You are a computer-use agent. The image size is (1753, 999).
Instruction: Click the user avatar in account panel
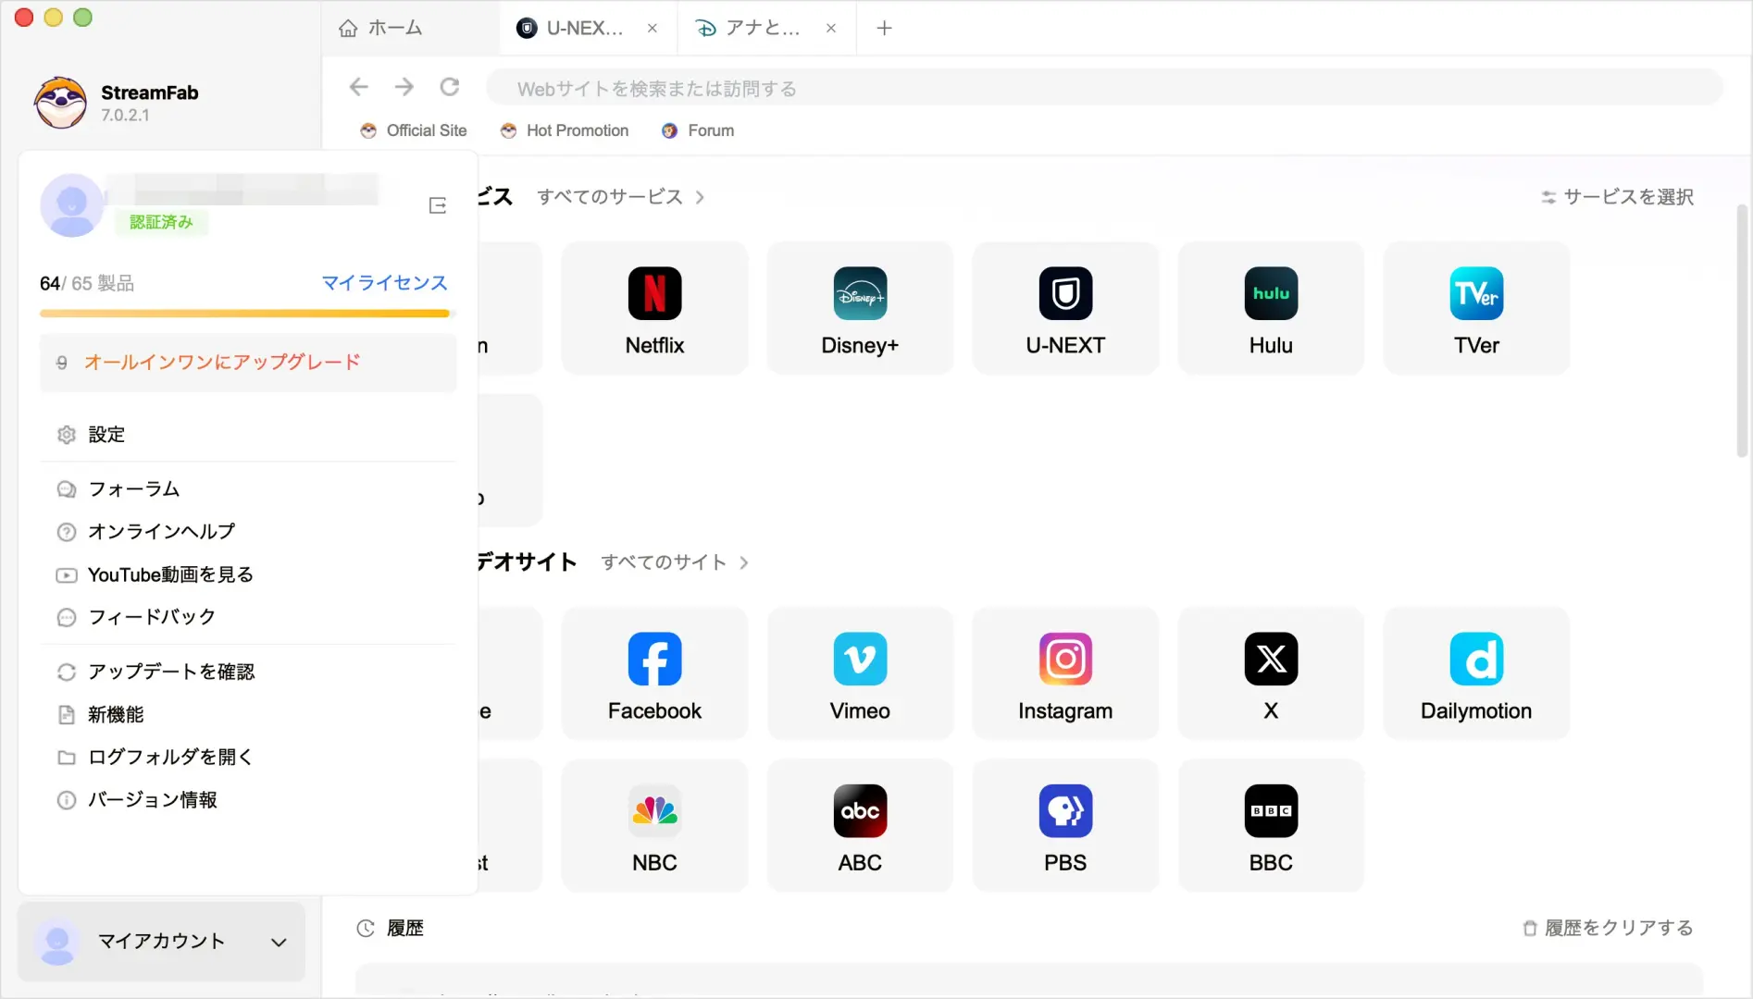coord(72,205)
